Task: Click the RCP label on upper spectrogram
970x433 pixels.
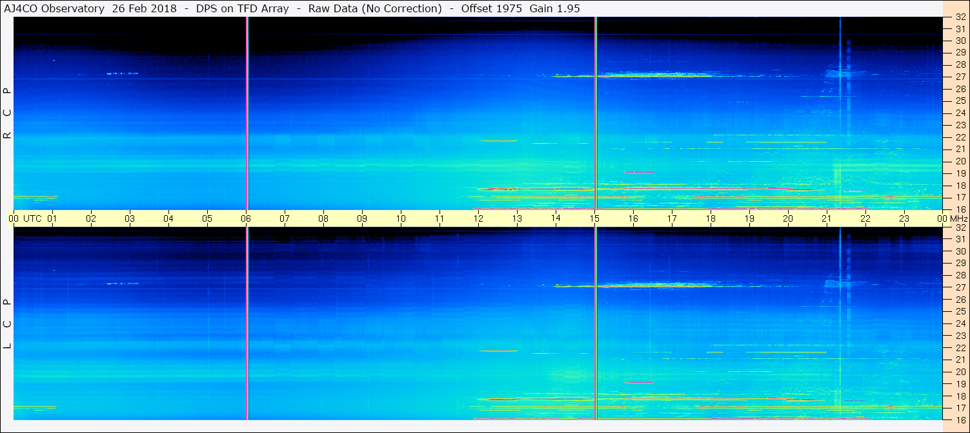Action: coord(8,113)
